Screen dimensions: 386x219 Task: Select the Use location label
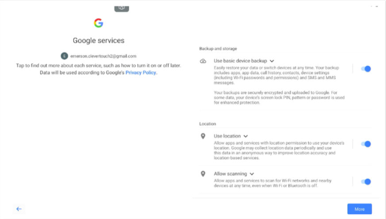click(227, 136)
